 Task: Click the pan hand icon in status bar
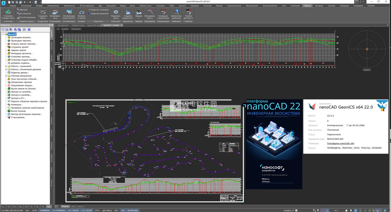click(346, 210)
